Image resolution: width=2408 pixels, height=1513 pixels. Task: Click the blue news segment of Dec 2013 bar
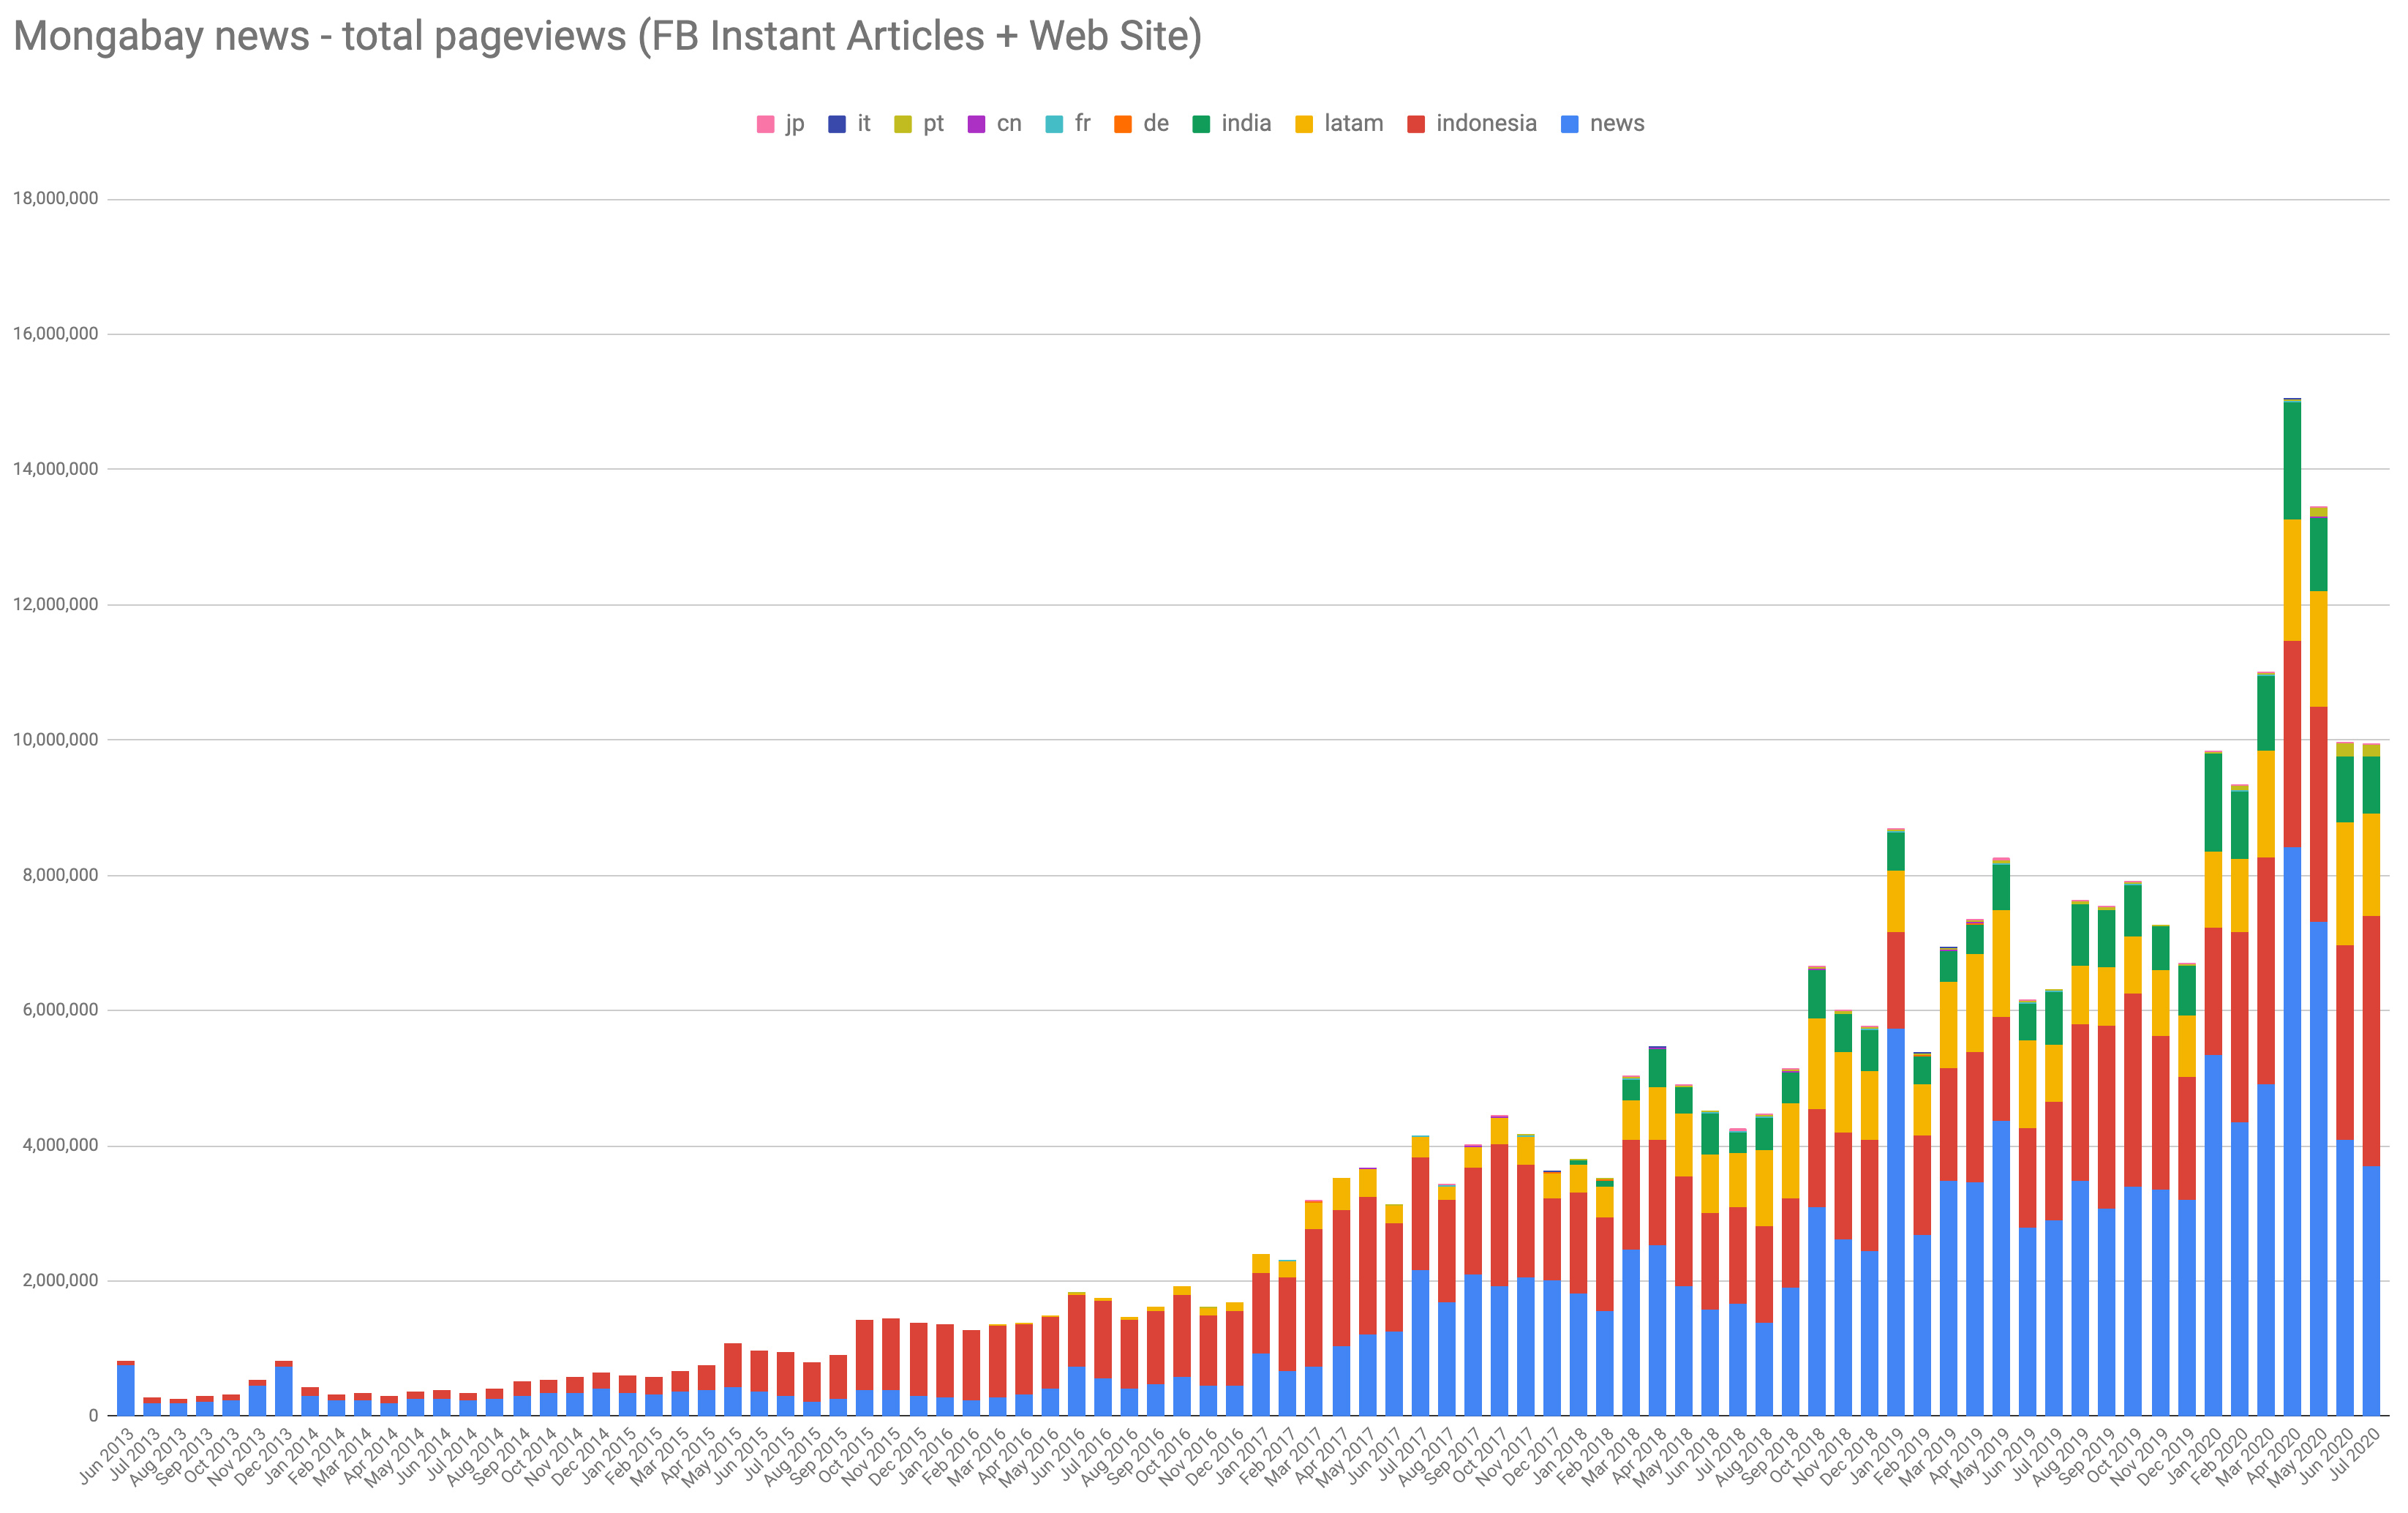pos(284,1391)
